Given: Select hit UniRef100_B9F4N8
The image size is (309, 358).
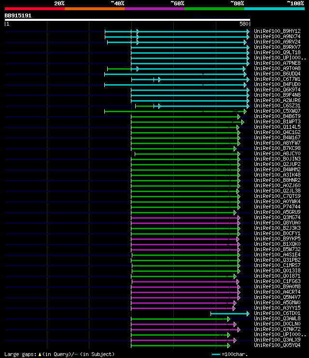Looking at the screenshot, I should coord(277,95).
